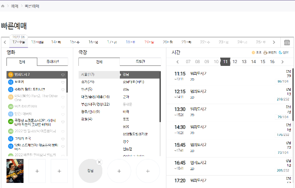Select theater 상암월드컵경기장
Screen dimensions: 295x188
(139, 134)
